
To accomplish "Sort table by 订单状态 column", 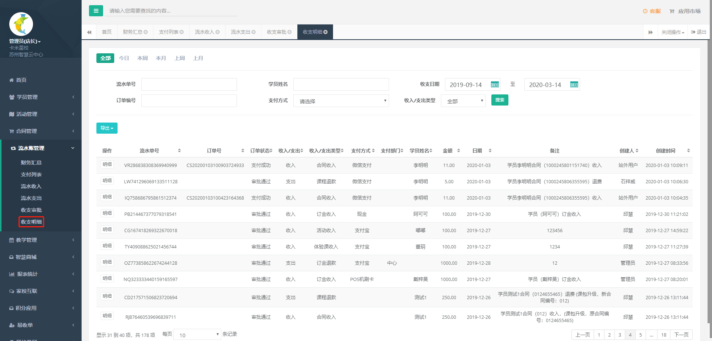I will pyautogui.click(x=271, y=151).
